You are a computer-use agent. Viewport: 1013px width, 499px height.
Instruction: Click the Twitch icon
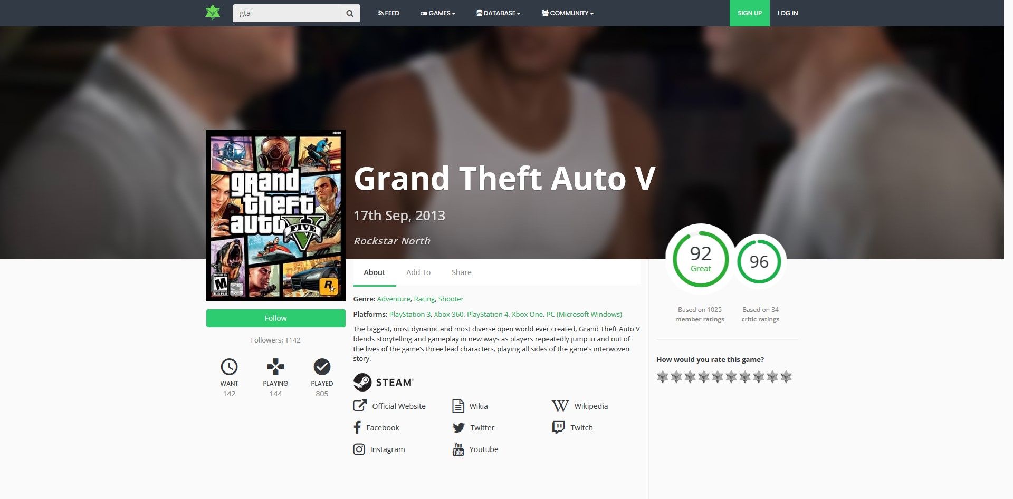click(558, 427)
